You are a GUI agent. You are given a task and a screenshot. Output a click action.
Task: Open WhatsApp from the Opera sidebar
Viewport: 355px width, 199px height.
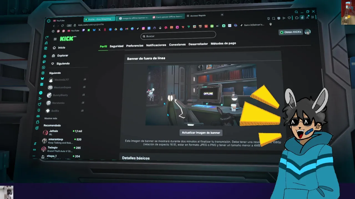point(44,67)
